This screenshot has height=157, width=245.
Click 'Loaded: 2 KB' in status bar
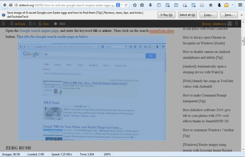[x=36, y=154]
